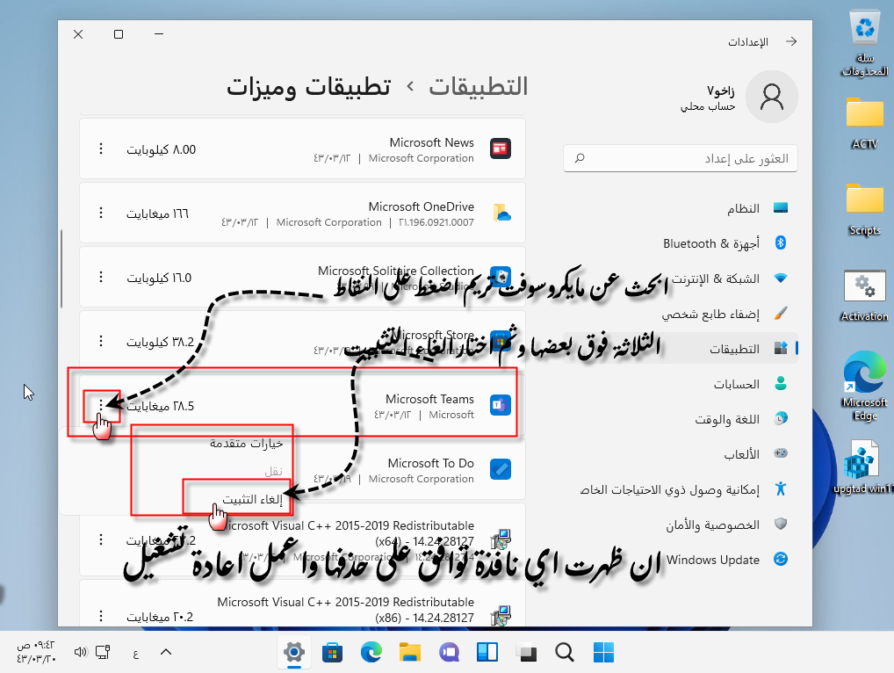Viewport: 894px width, 673px height.
Task: Click the Microsoft Teams row title
Action: [430, 399]
